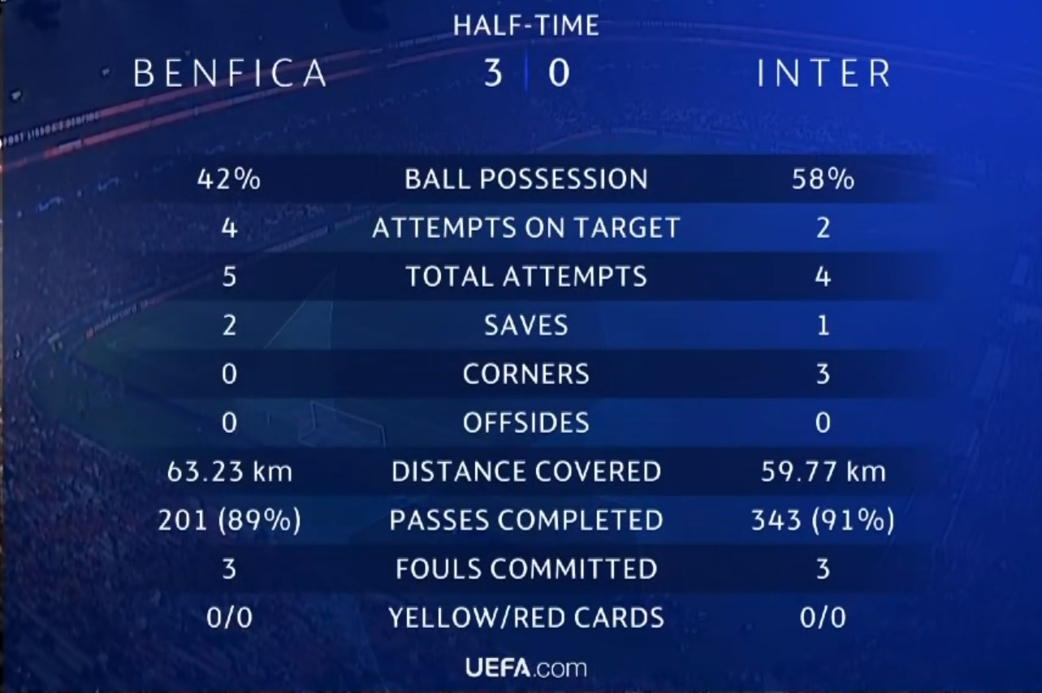This screenshot has height=693, width=1042.
Task: Click the 343 (91%) passes value
Action: coord(824,520)
